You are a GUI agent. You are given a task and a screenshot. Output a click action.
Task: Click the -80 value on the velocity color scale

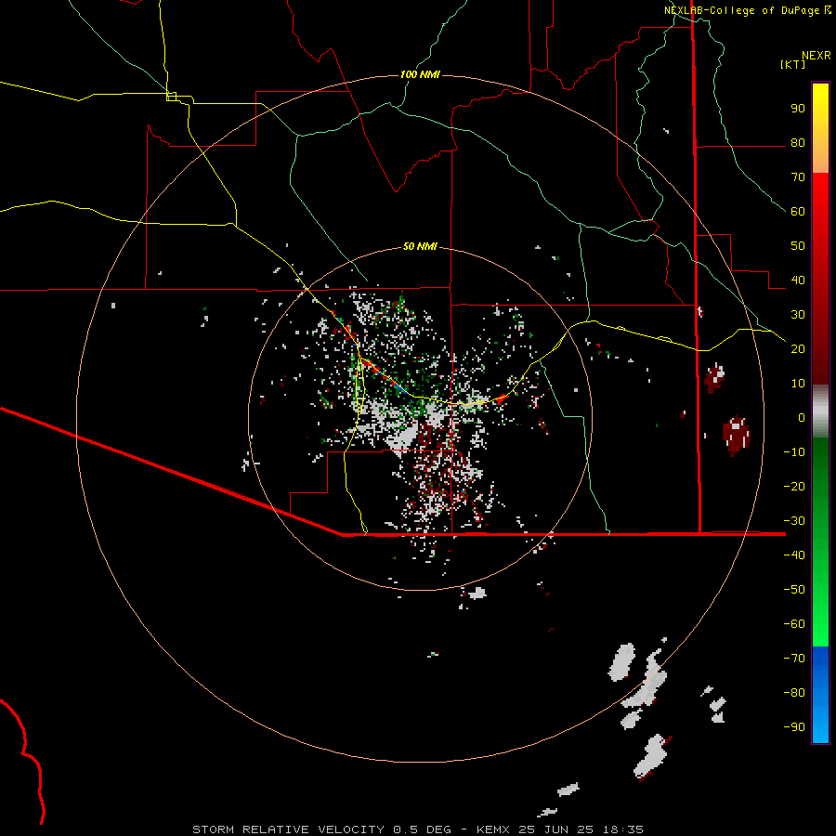794,693
